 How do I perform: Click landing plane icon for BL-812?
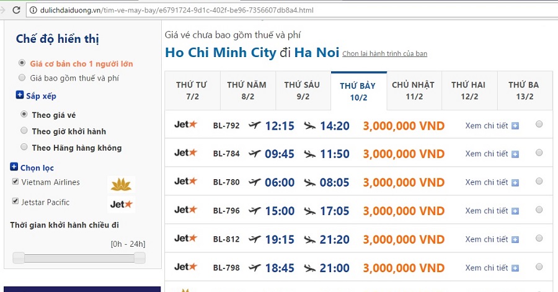[x=309, y=239]
